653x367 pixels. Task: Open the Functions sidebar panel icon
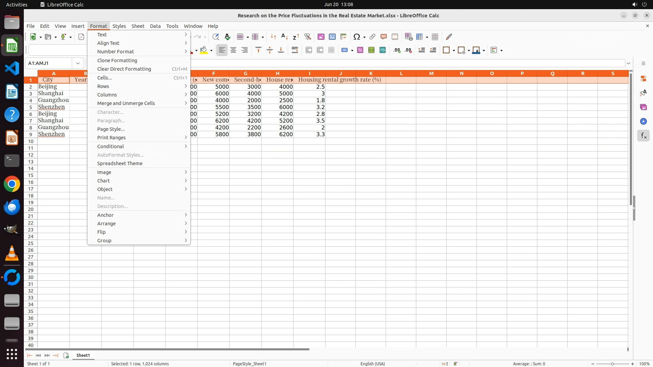pos(643,136)
